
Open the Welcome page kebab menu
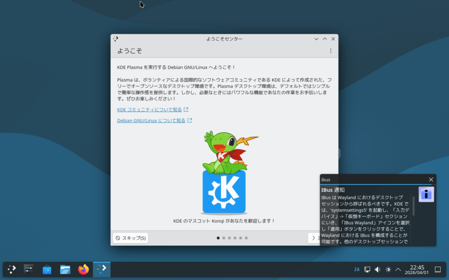click(331, 51)
